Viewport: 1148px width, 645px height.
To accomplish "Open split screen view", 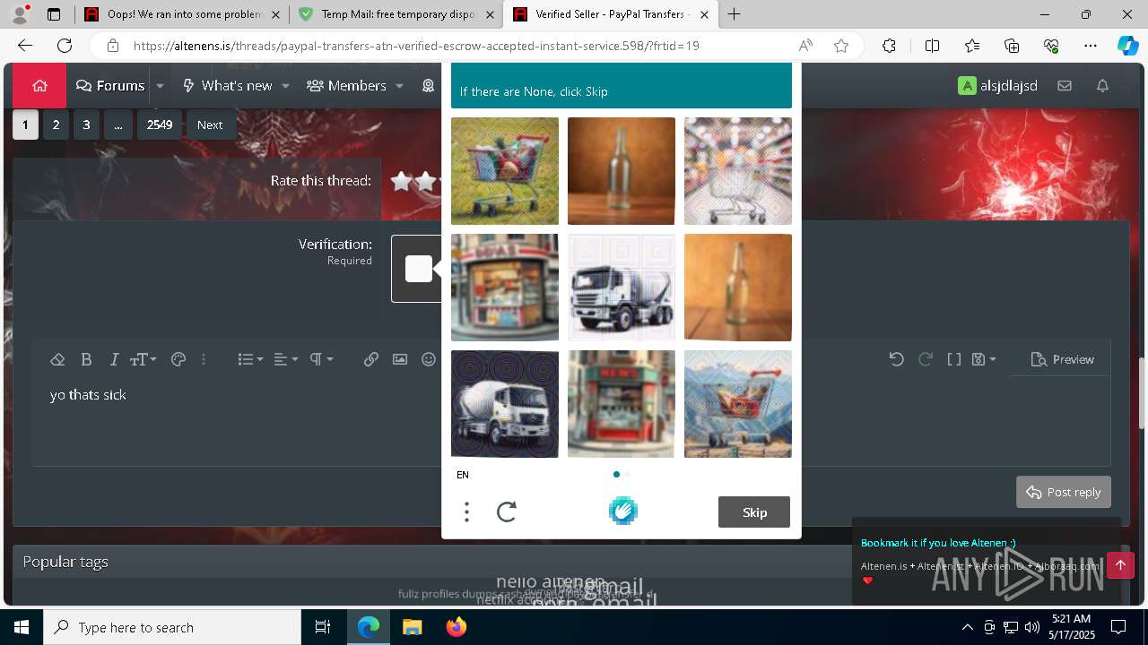I will pos(932,46).
